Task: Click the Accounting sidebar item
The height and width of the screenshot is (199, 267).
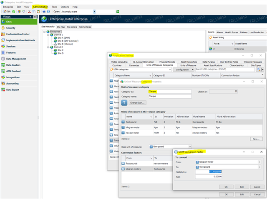Action: click(x=12, y=83)
